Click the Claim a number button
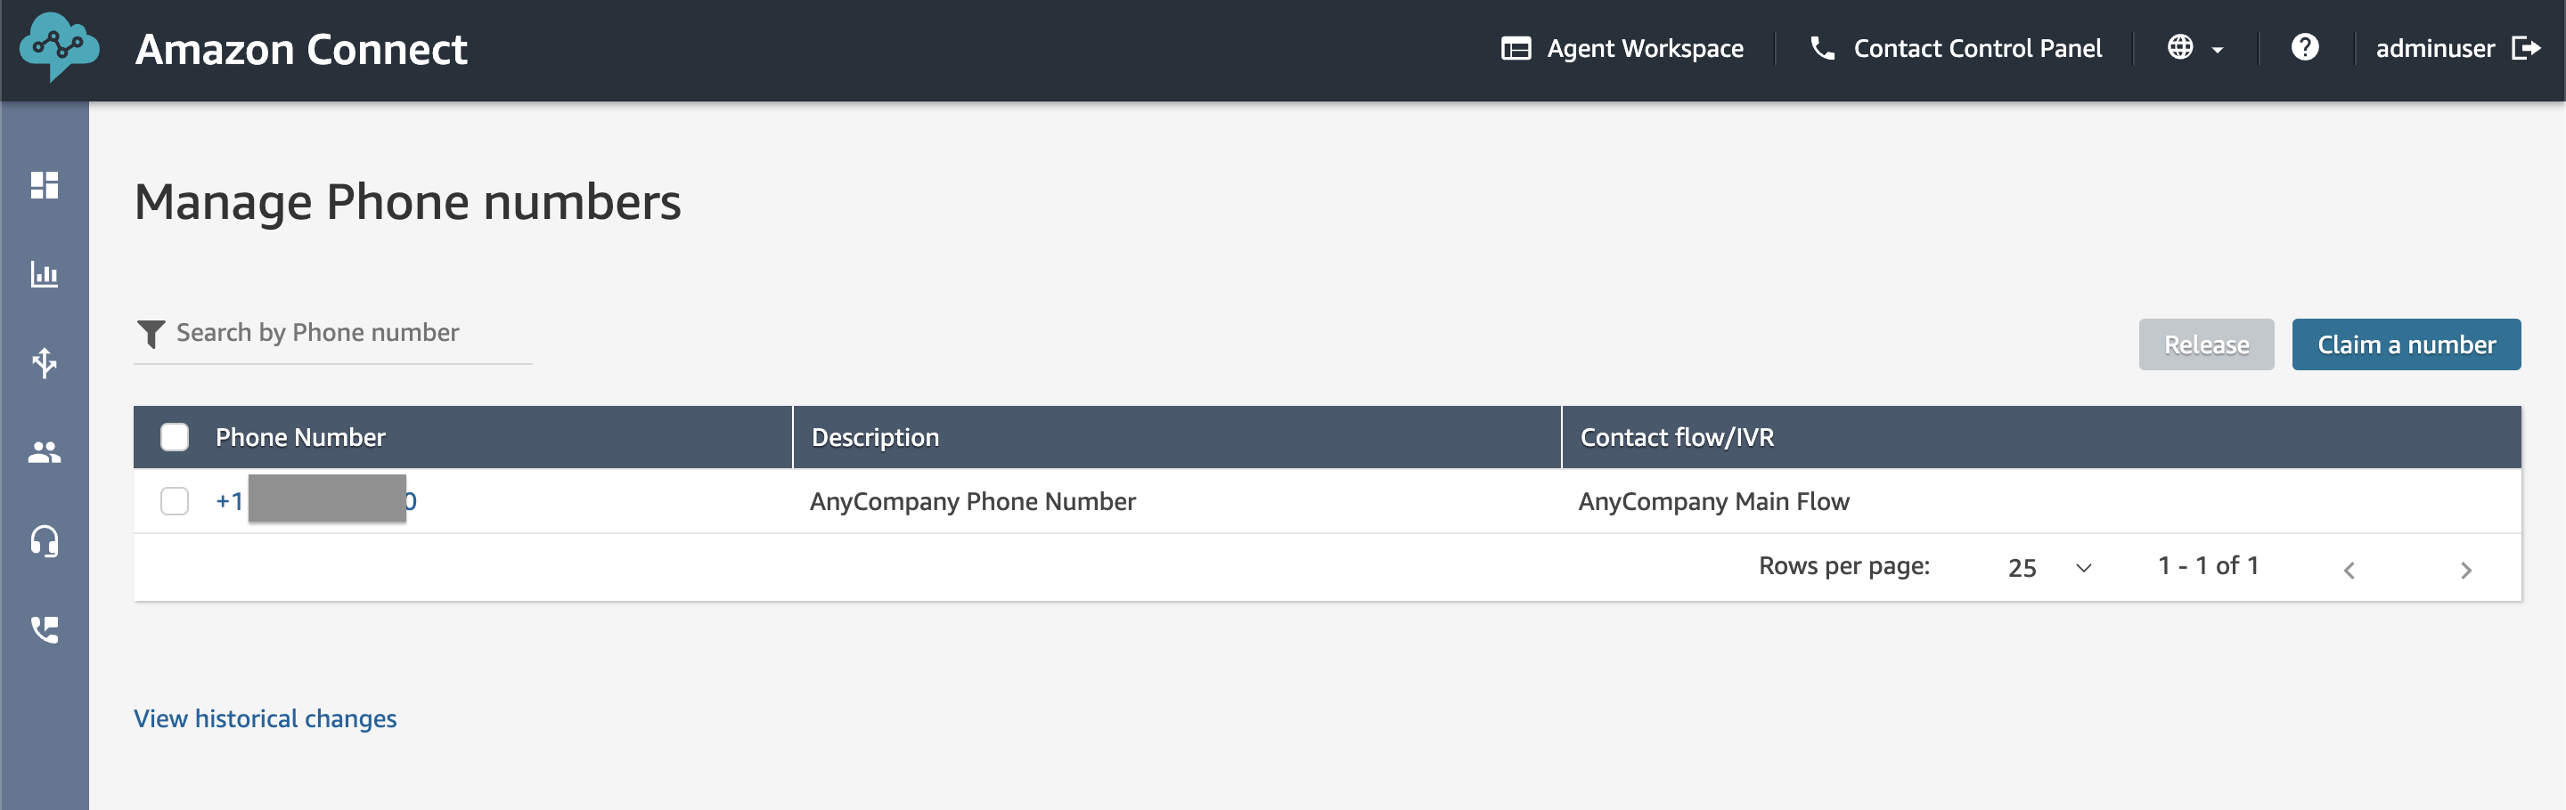The width and height of the screenshot is (2566, 810). point(2406,344)
